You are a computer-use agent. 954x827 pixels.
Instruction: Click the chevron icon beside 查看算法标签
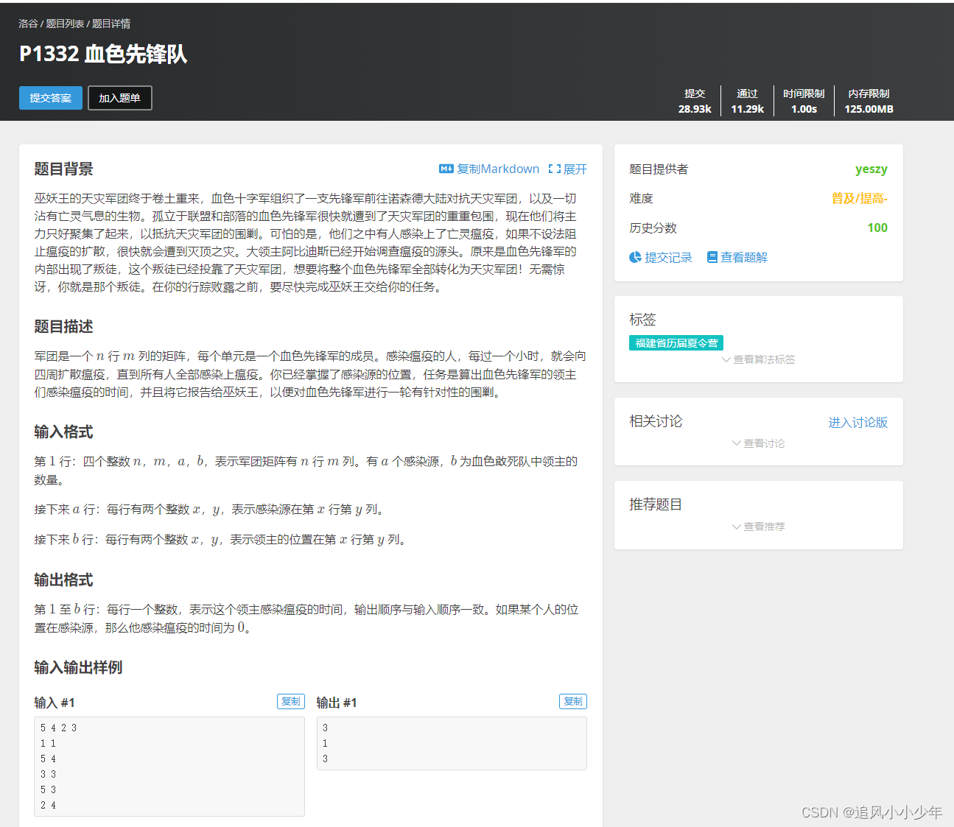click(726, 359)
